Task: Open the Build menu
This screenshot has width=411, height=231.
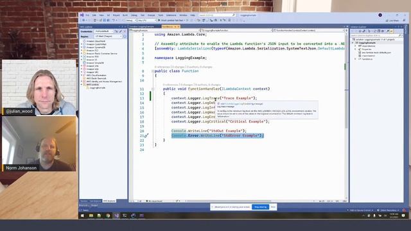Action: (125, 15)
